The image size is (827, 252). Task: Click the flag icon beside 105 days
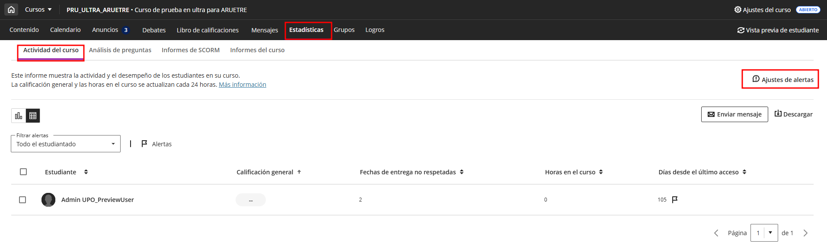675,199
